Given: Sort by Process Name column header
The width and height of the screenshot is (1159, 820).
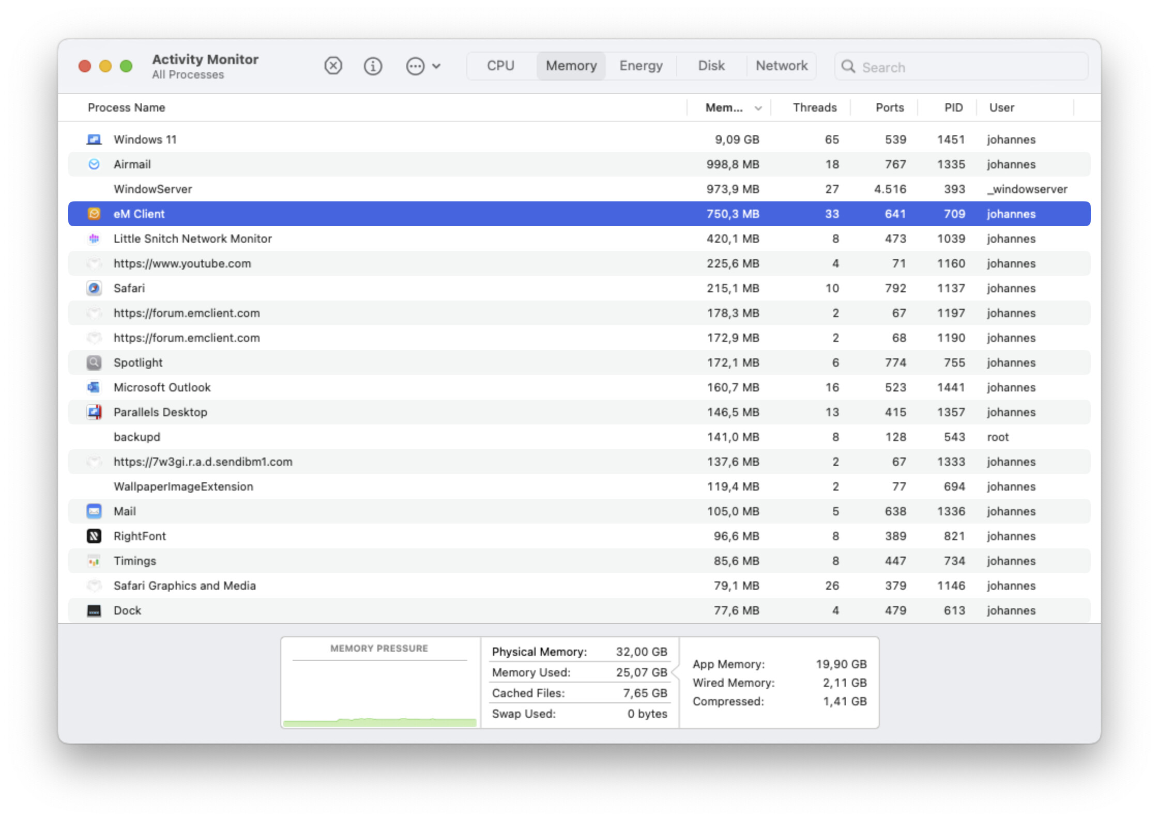Looking at the screenshot, I should click(x=127, y=108).
